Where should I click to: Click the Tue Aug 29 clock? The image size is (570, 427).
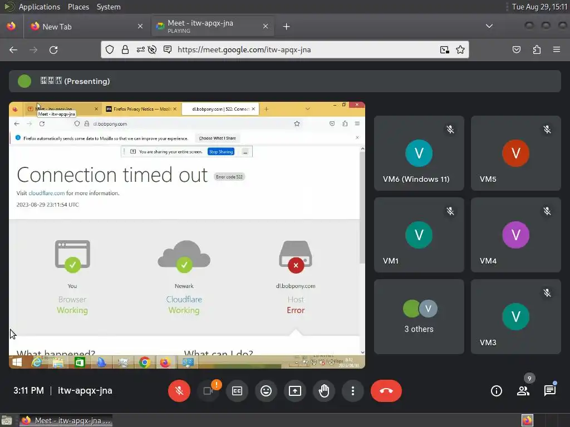click(x=539, y=7)
